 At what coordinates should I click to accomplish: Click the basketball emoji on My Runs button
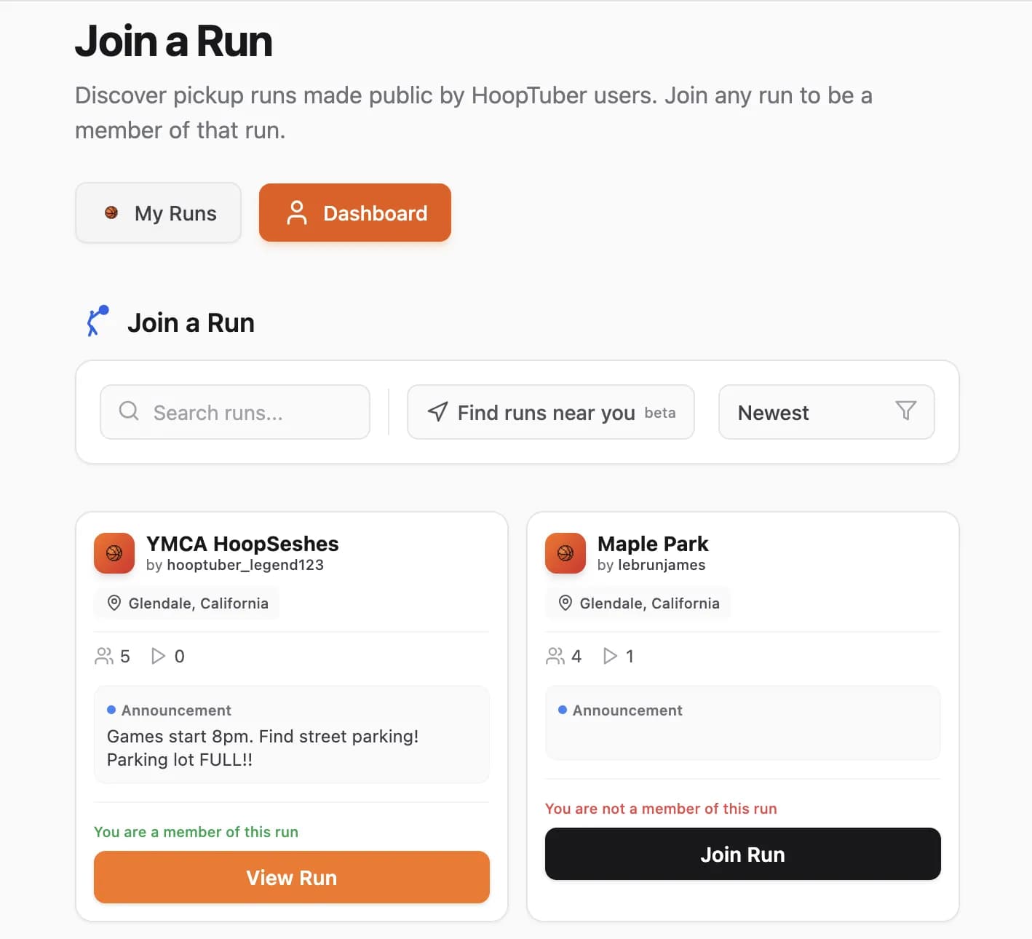(x=111, y=213)
